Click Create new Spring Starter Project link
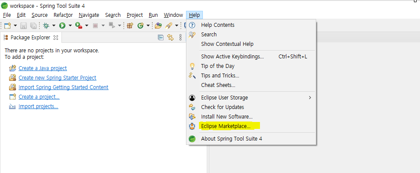The image size is (420, 173). [58, 78]
